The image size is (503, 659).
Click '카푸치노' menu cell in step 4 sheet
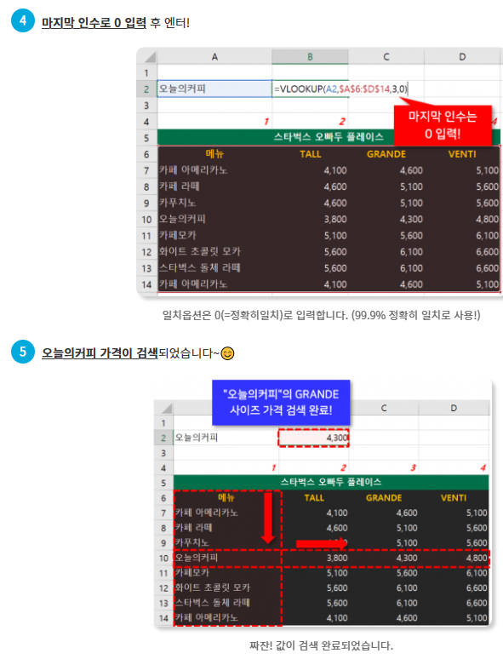tap(214, 203)
